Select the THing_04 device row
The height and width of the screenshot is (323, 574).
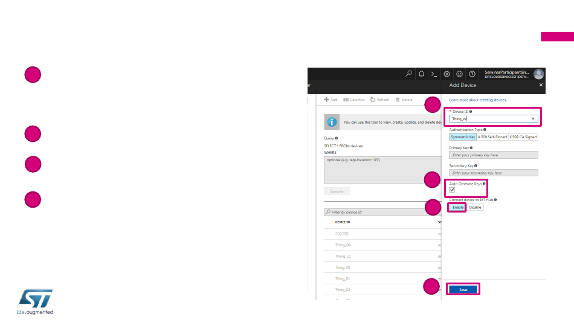(x=382, y=245)
